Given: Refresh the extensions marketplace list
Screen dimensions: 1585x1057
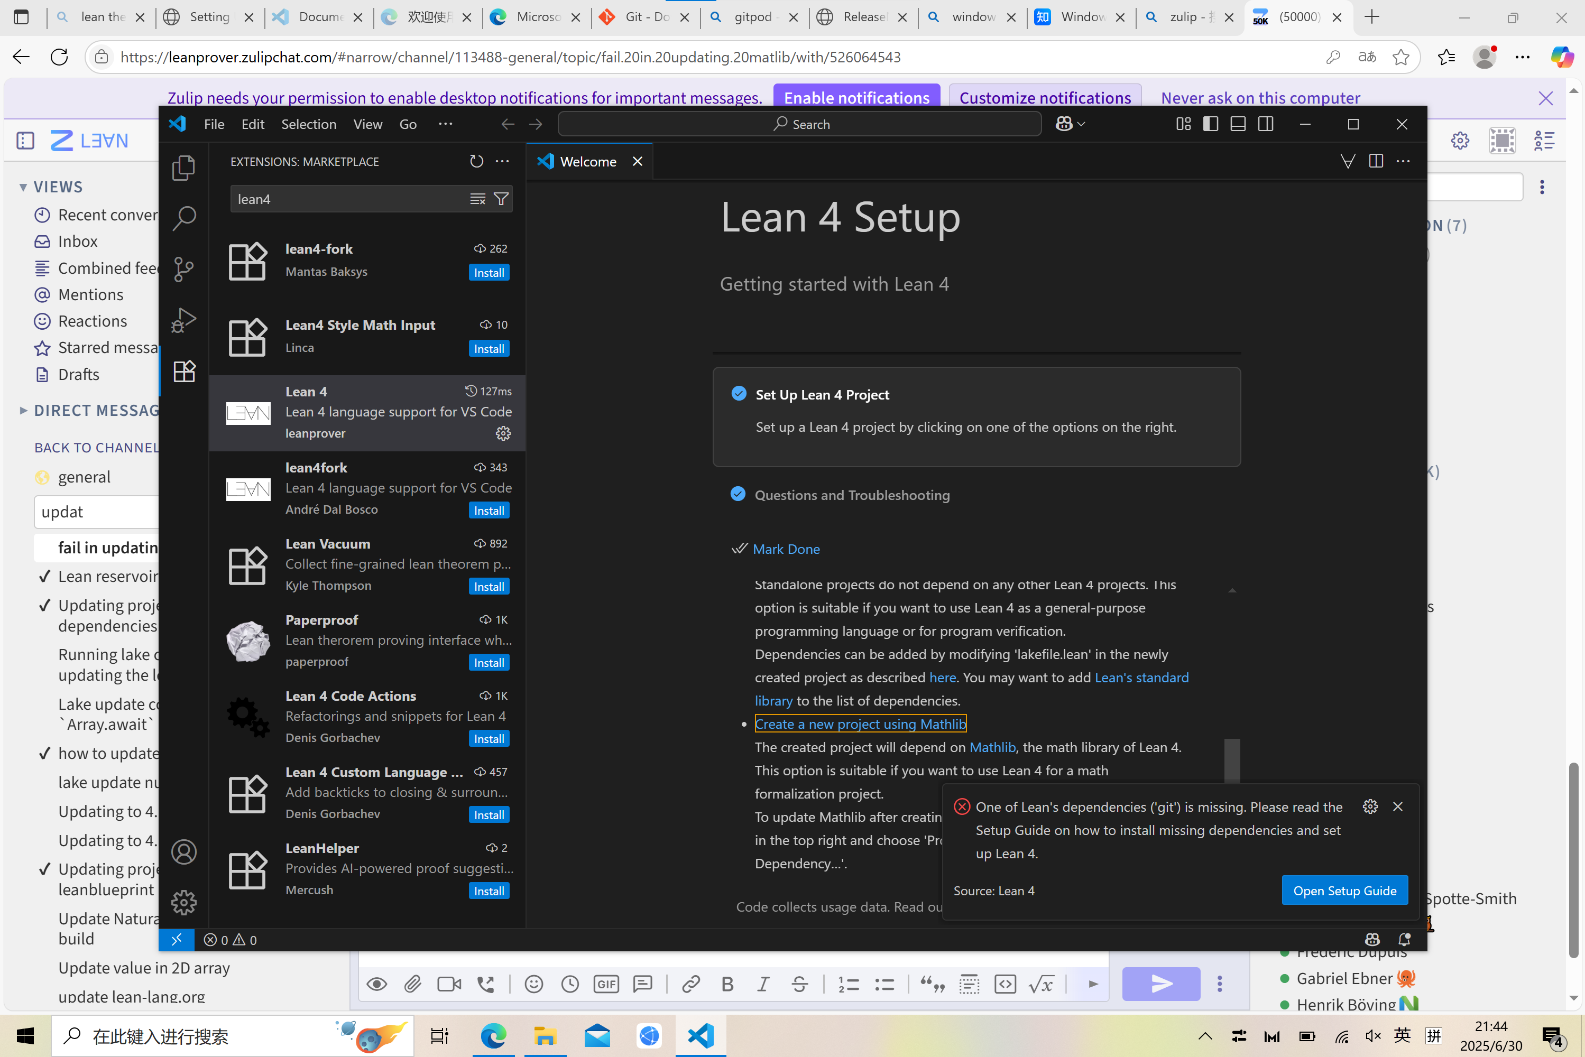Looking at the screenshot, I should click(476, 161).
